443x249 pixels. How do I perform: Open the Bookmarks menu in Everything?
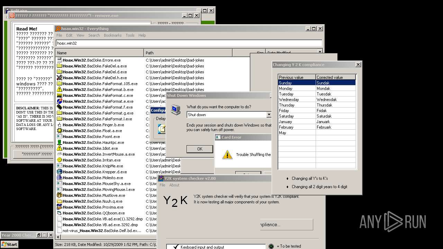tap(112, 35)
